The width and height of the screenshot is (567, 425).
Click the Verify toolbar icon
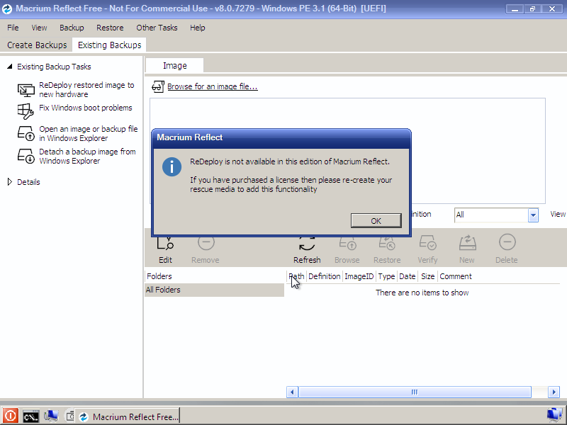(427, 242)
